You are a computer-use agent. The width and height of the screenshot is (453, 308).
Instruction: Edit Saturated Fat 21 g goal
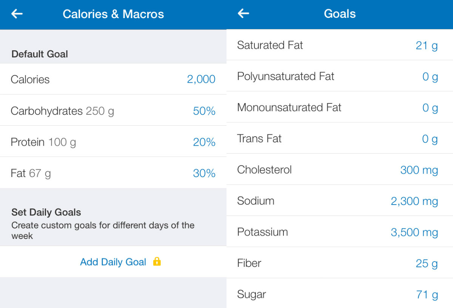click(x=427, y=46)
